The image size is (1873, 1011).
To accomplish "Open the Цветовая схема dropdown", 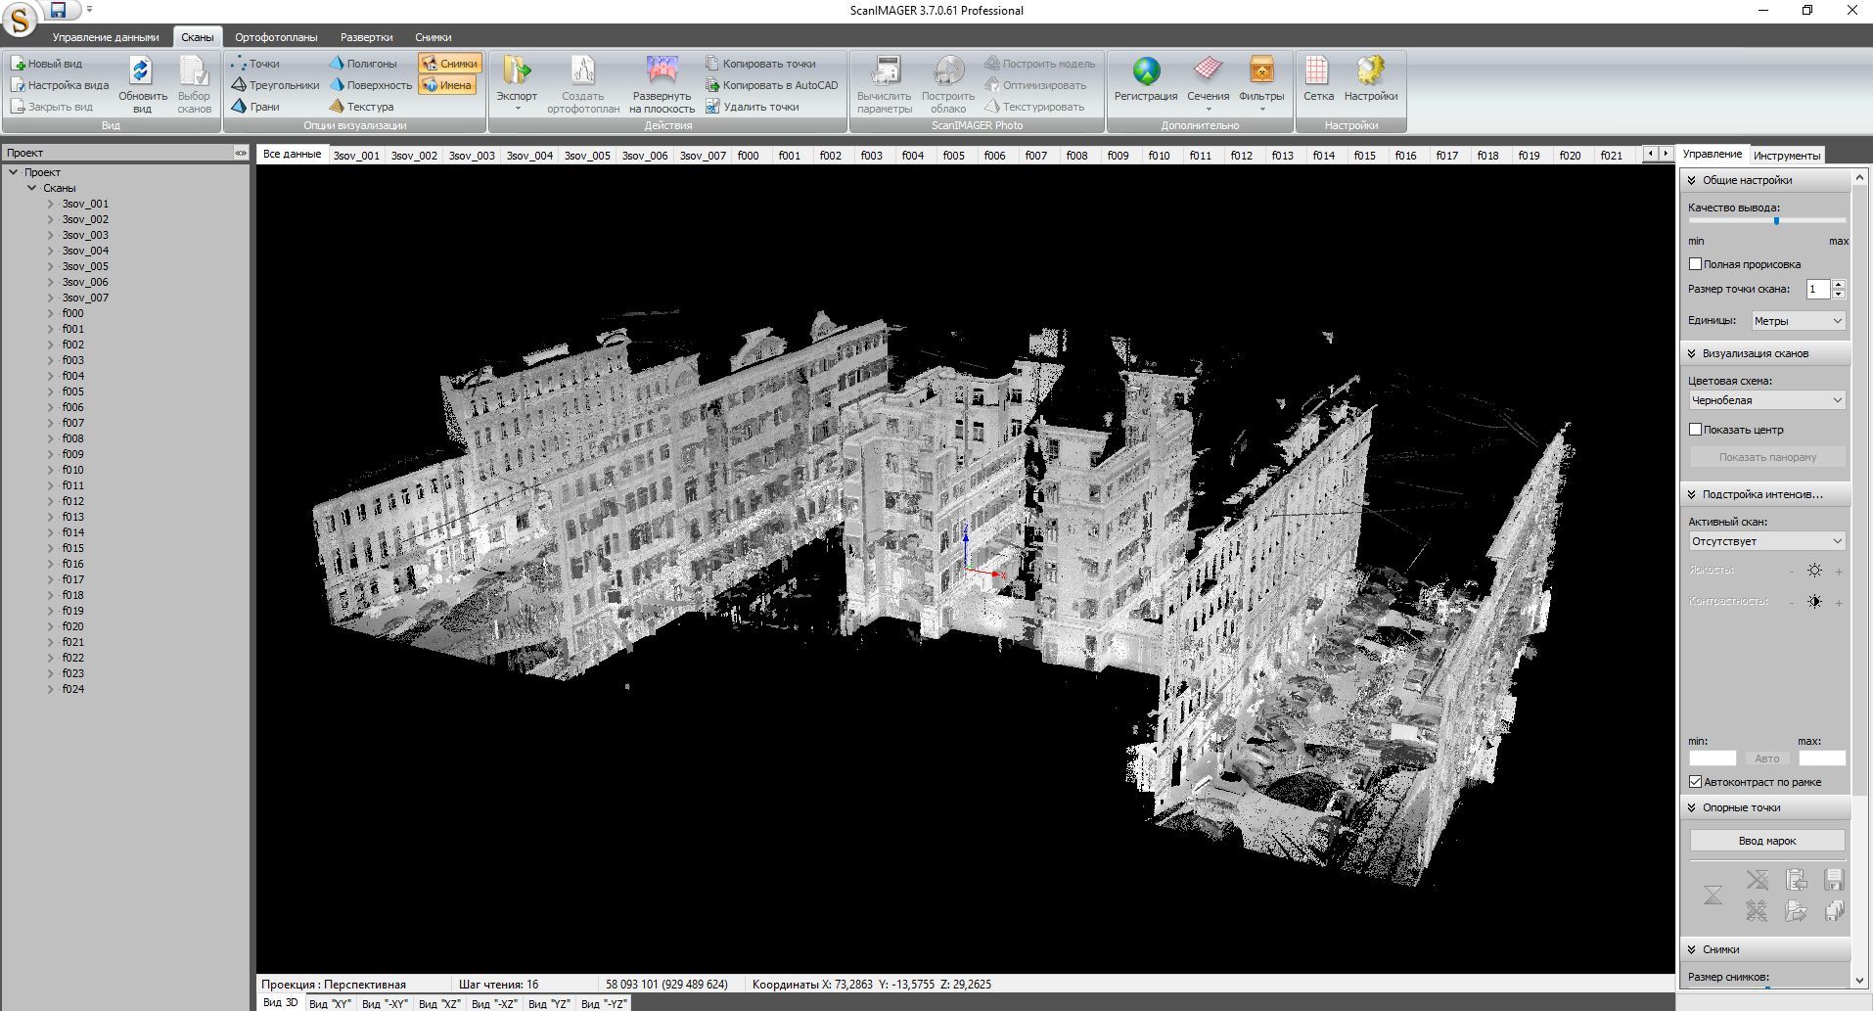I will (1766, 400).
